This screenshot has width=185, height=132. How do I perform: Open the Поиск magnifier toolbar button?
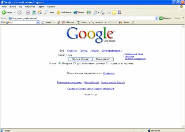(x=49, y=12)
